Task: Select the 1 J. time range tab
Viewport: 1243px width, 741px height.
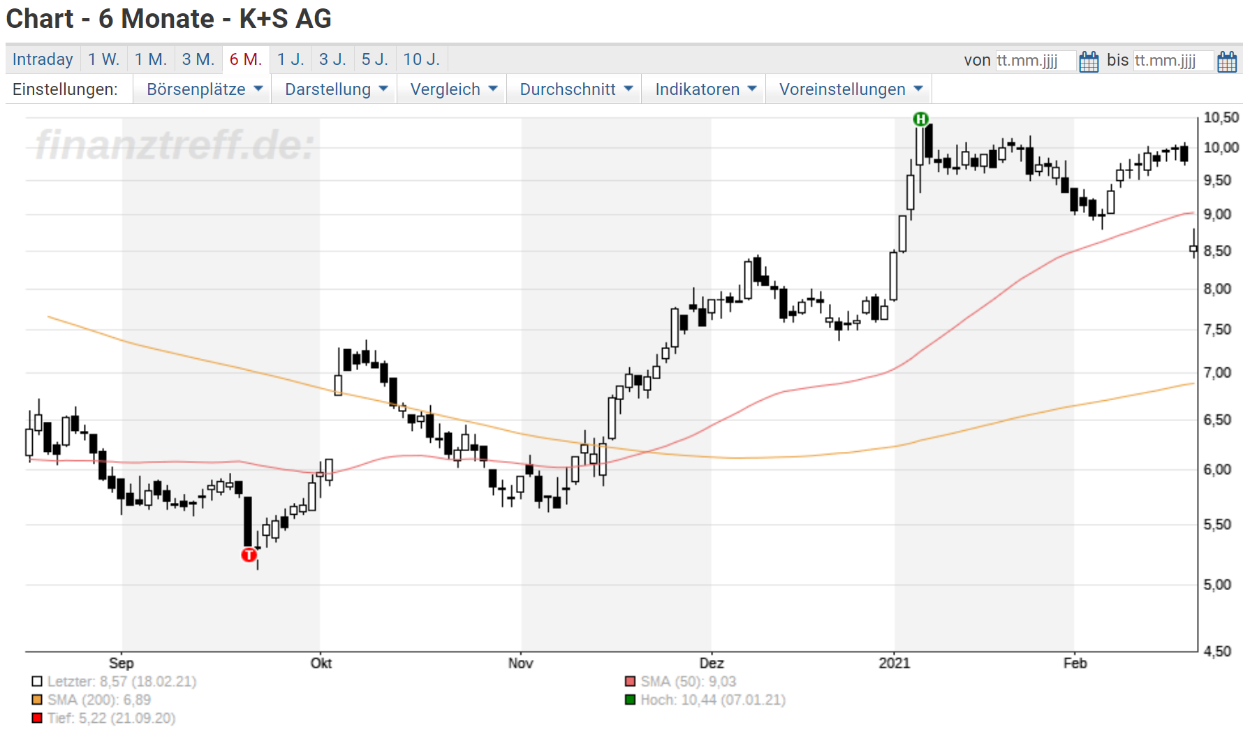Action: (x=290, y=59)
